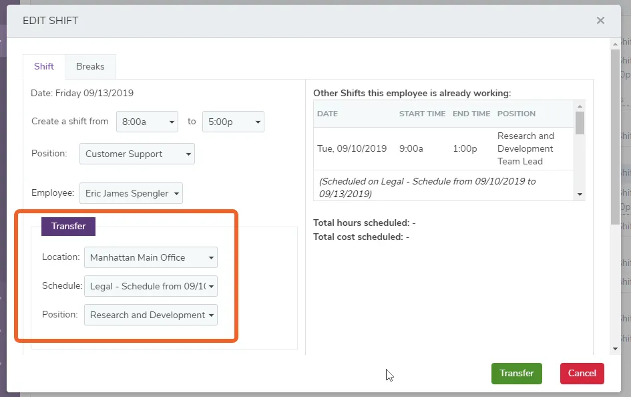Expand the Legal schedule dropdown

(150, 286)
